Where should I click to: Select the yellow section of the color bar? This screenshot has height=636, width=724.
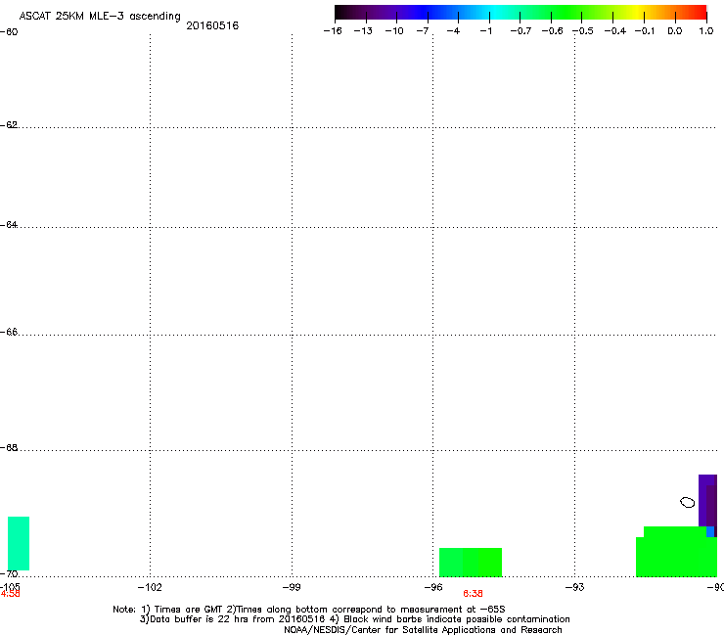click(637, 13)
